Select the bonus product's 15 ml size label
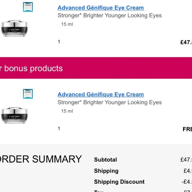This screenshot has width=192, height=192. tap(67, 111)
